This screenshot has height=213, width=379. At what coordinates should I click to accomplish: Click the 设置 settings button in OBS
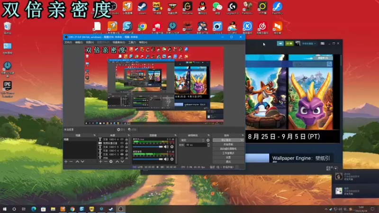(228, 158)
